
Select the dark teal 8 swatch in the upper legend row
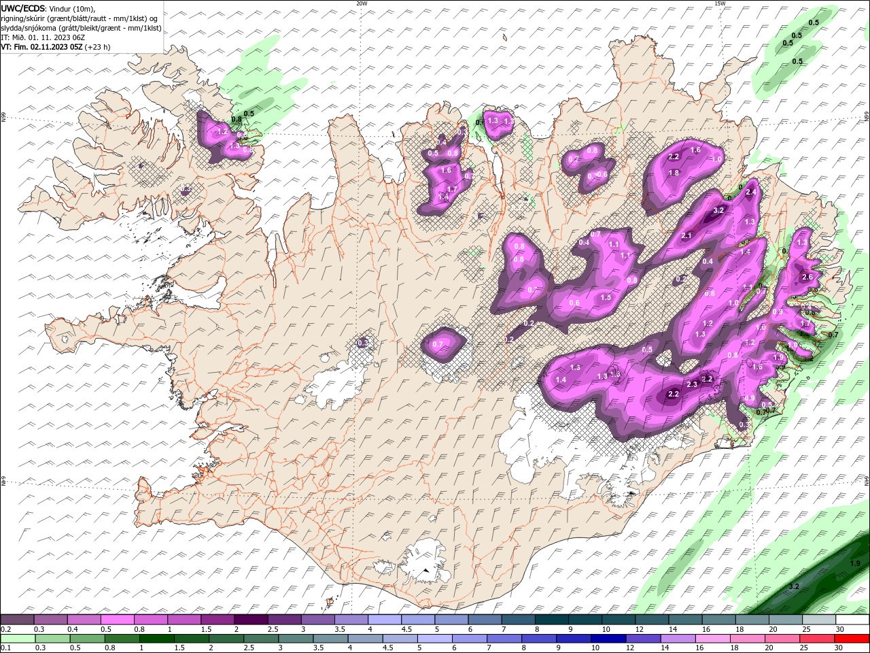552,619
